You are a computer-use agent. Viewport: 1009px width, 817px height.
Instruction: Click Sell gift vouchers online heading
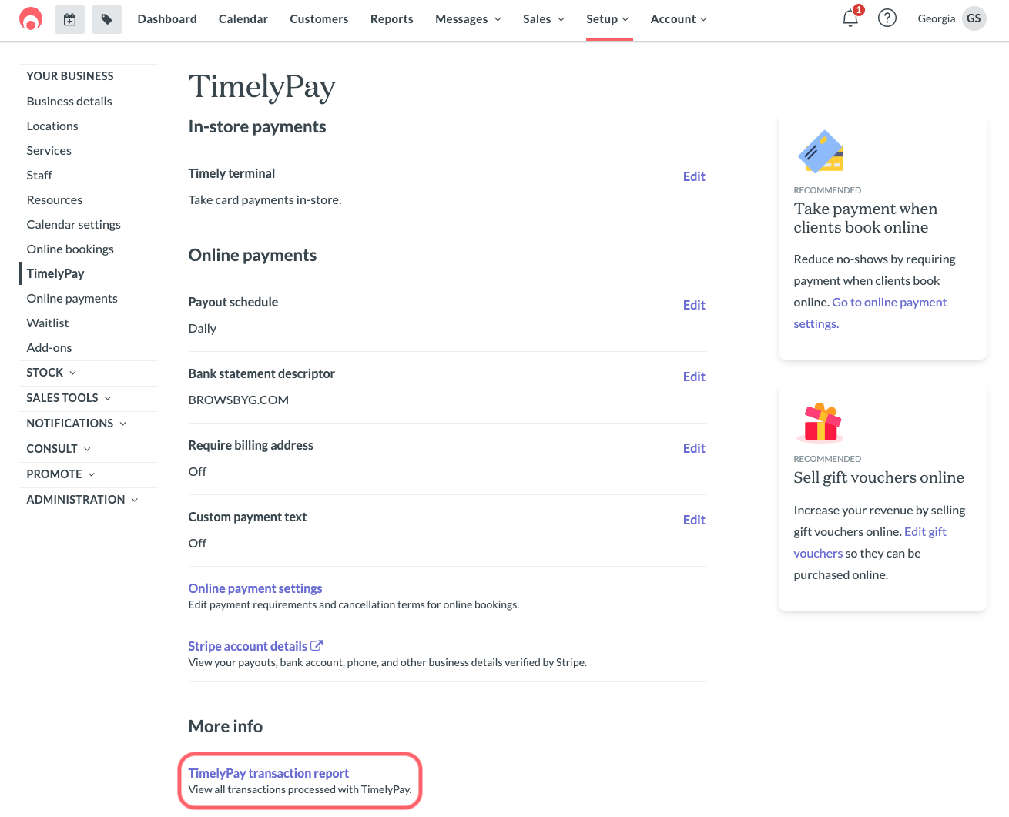point(879,477)
